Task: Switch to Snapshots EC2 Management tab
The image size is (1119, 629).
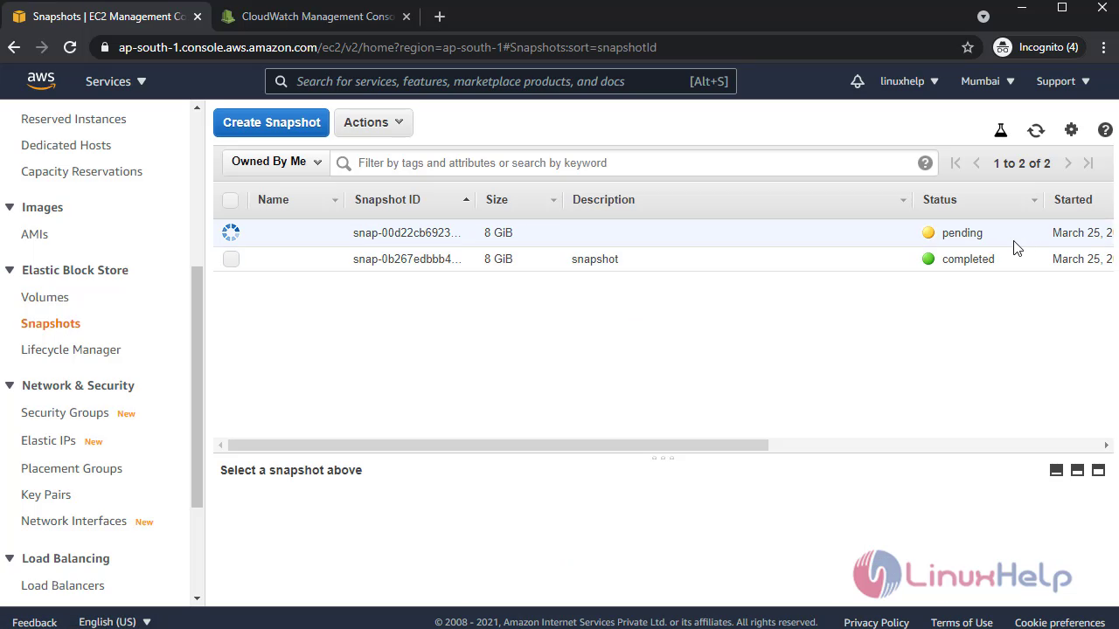Action: point(107,17)
